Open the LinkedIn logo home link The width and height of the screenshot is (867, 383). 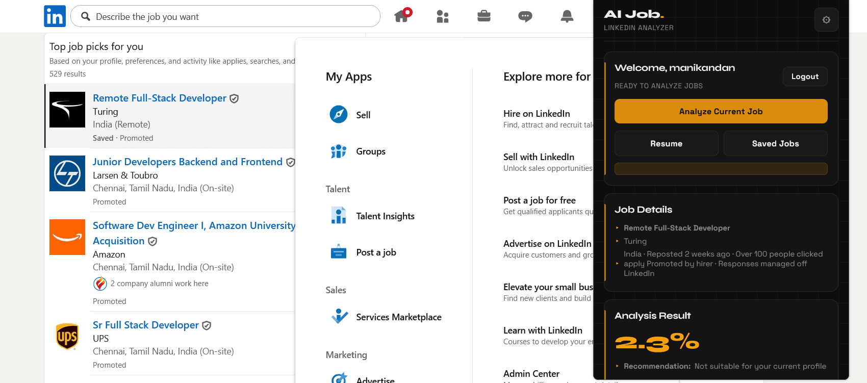point(55,16)
